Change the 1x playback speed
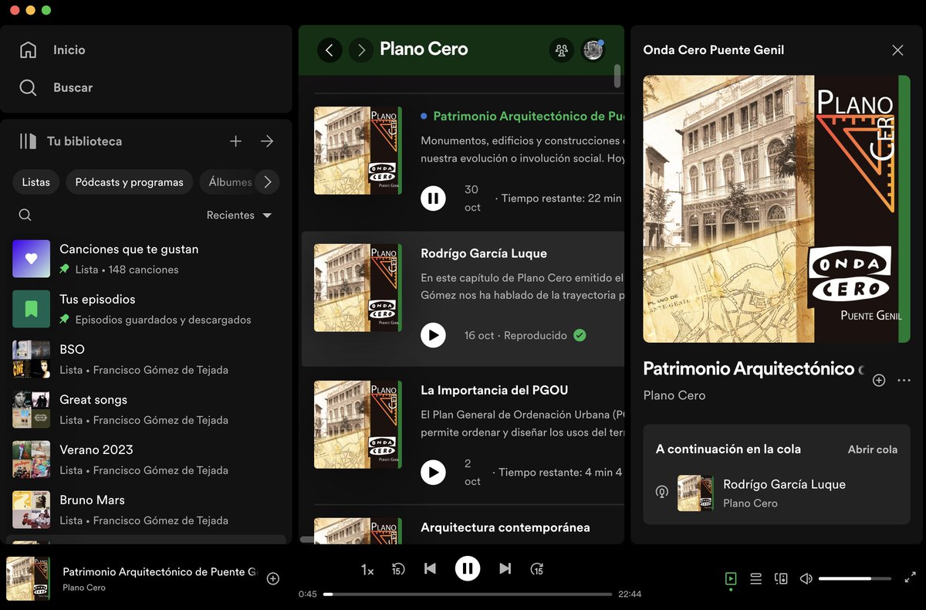 tap(367, 569)
